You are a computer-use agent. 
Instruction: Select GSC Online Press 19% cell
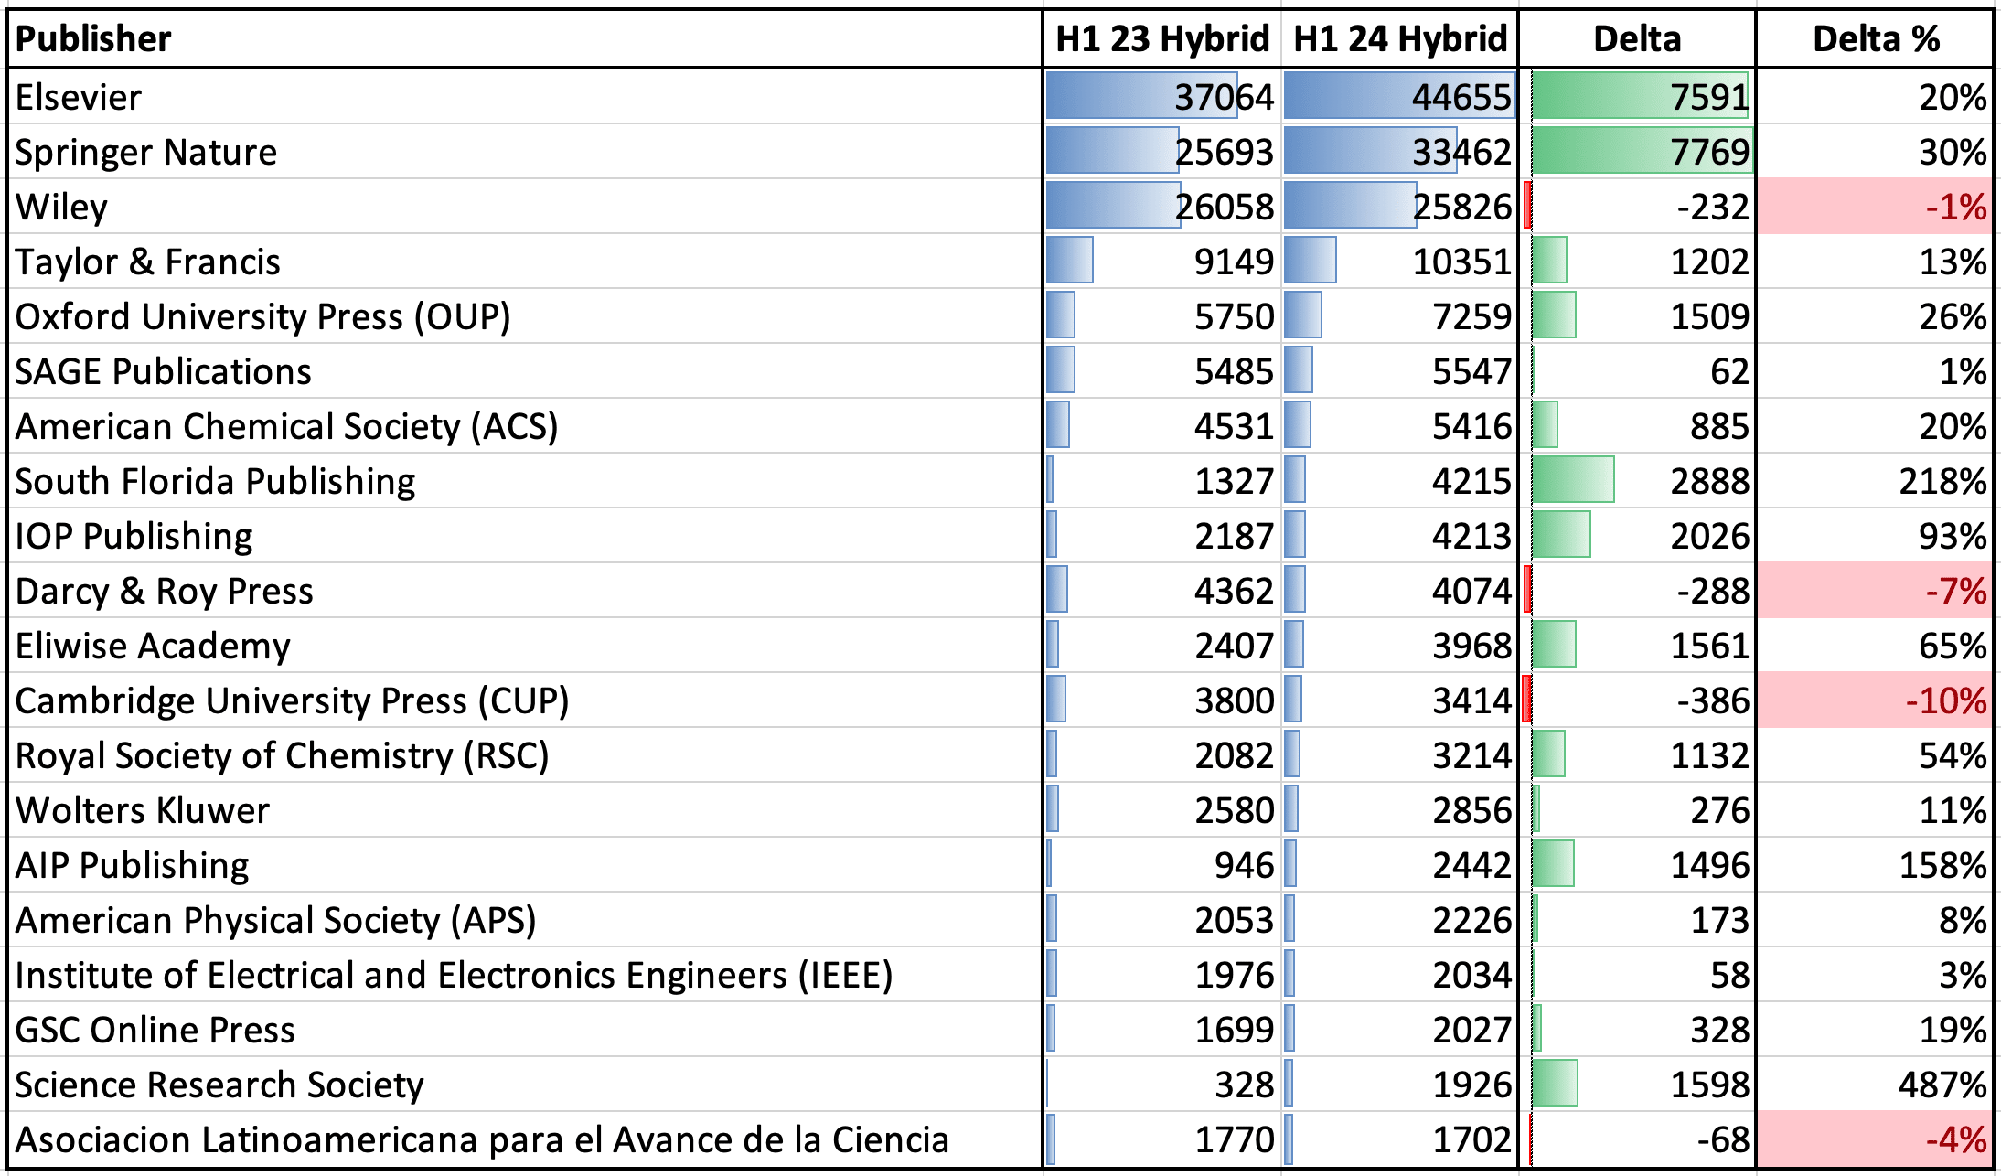click(1875, 1029)
